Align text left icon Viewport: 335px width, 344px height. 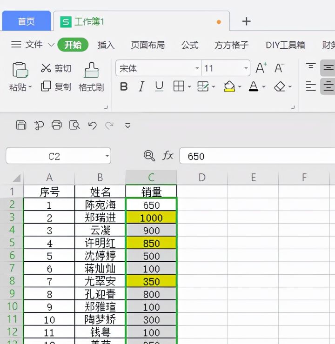coord(311,86)
